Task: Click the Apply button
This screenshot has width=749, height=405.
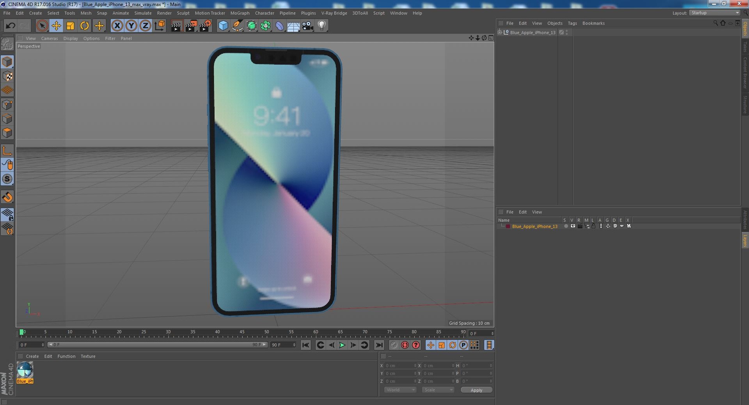Action: click(x=476, y=390)
